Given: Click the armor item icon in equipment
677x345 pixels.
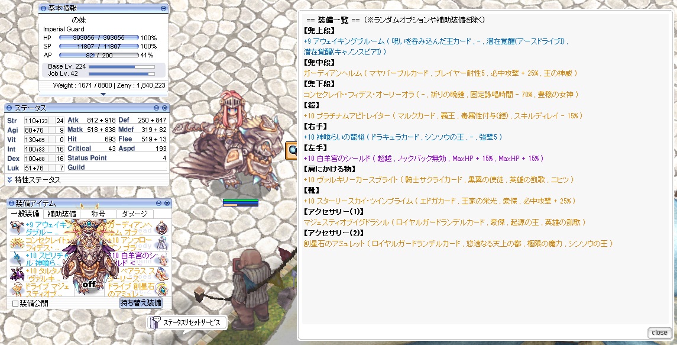Looking at the screenshot, I should (161, 243).
